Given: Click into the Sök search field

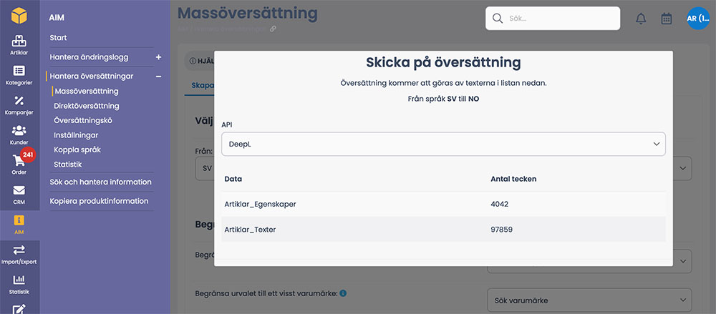Looking at the screenshot, I should pyautogui.click(x=558, y=18).
